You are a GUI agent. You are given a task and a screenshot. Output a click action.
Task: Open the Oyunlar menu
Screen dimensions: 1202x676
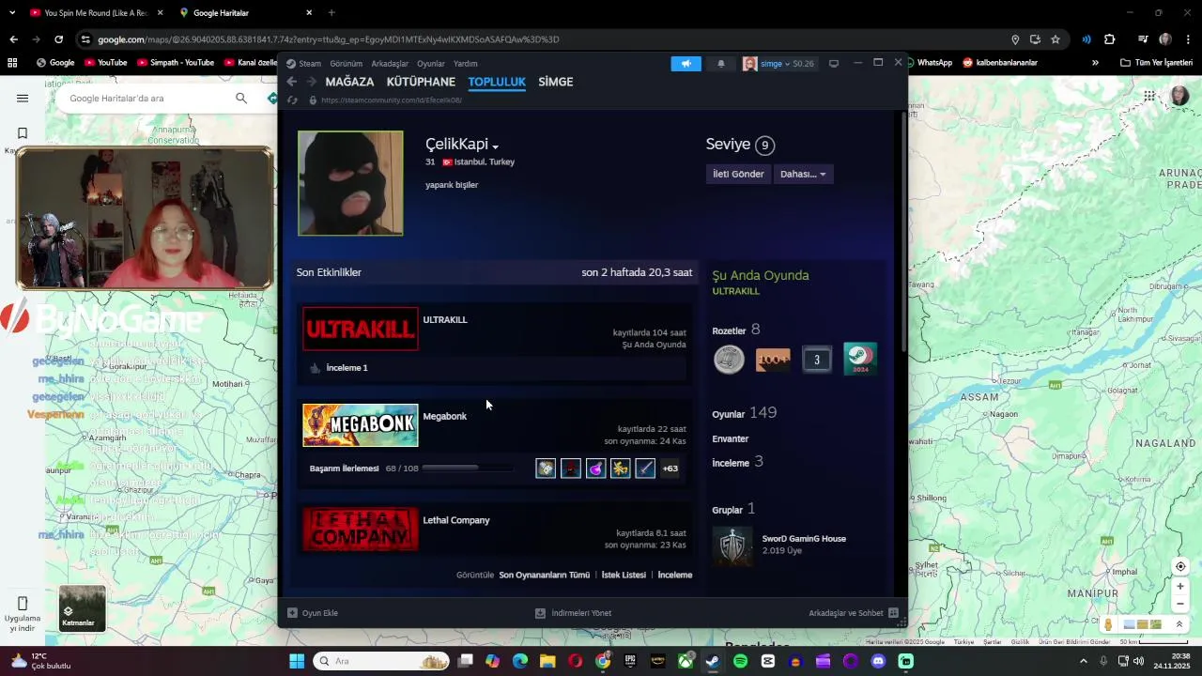[x=431, y=64]
